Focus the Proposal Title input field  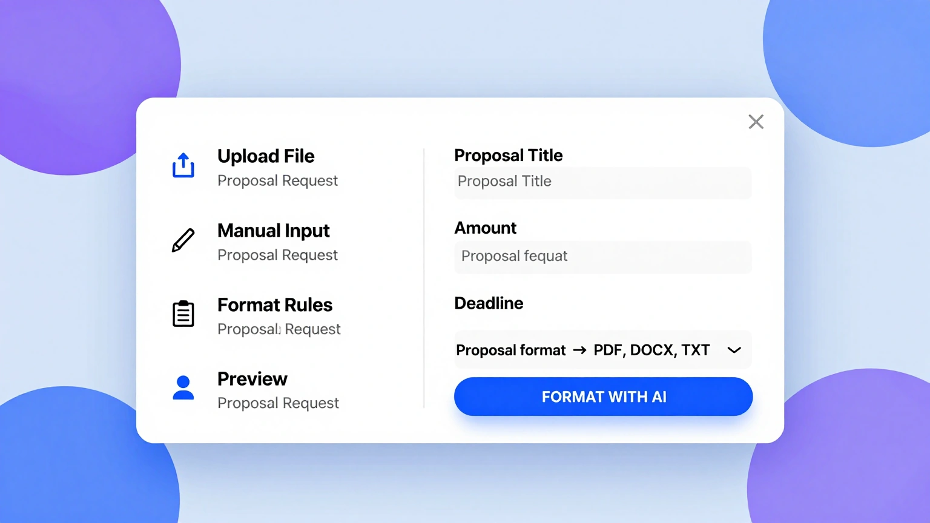click(x=602, y=182)
